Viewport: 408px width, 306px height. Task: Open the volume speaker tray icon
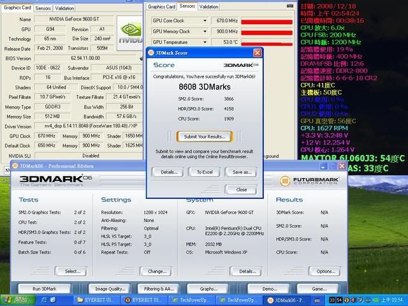tap(354, 300)
